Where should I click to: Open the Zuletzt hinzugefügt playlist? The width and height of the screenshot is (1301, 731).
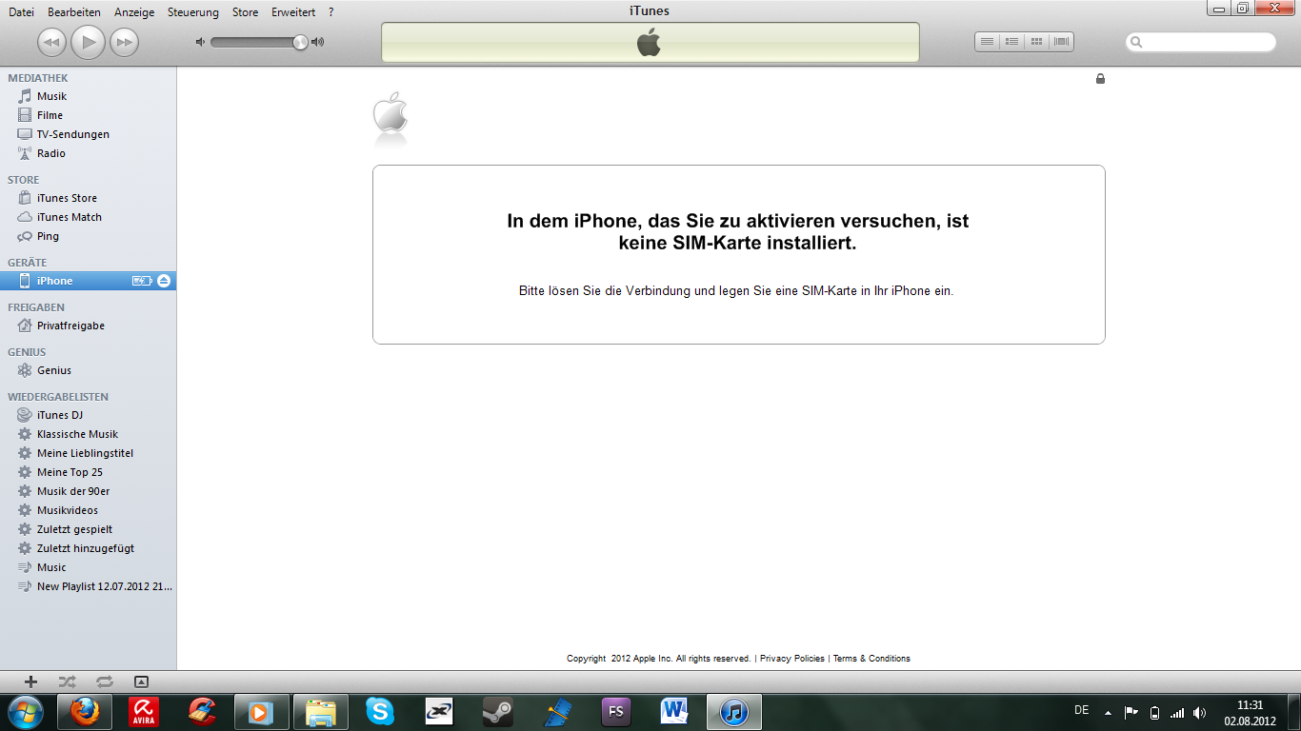tap(88, 548)
